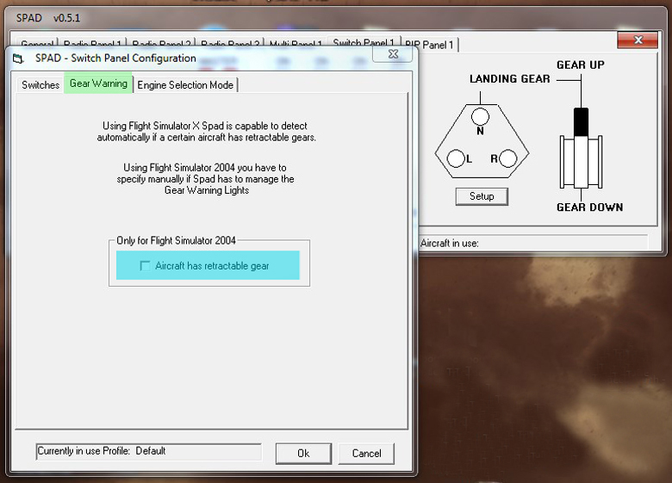
Task: Click the N landing gear indicator light
Action: click(480, 116)
